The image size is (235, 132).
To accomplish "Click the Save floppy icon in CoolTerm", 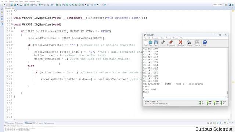I will (156, 43).
